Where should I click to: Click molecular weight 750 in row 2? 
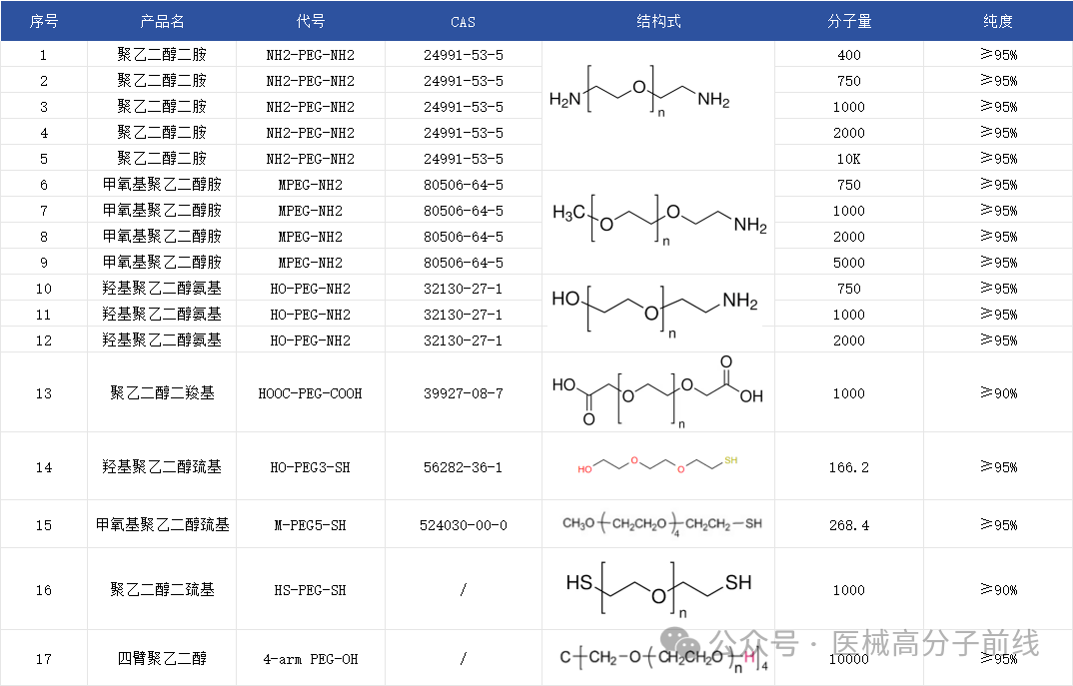click(x=849, y=81)
